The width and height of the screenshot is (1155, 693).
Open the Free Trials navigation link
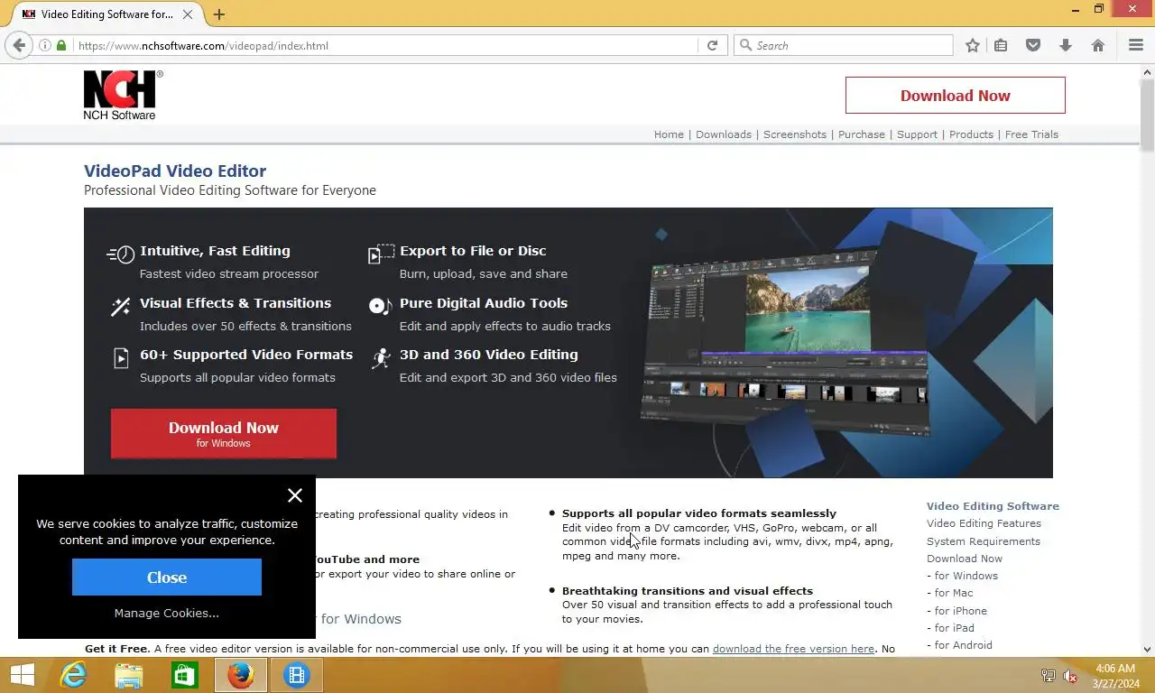(x=1031, y=134)
